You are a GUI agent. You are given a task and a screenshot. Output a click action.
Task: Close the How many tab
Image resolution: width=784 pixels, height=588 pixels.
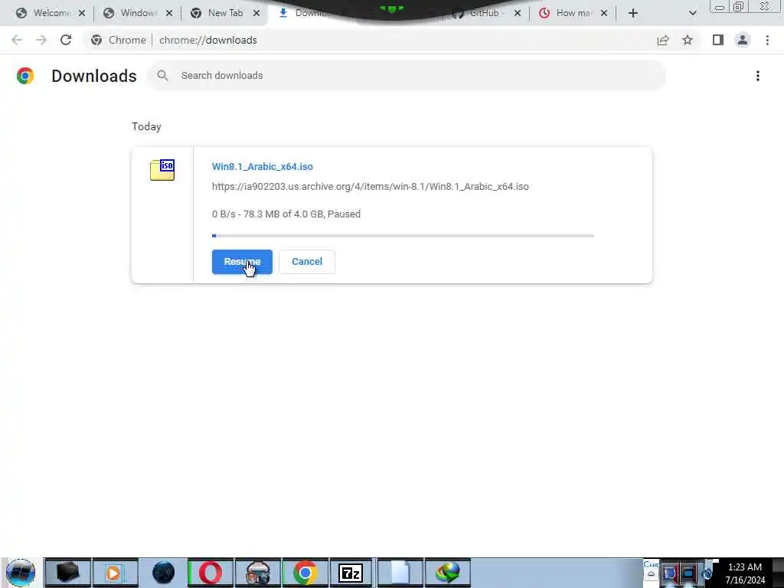[604, 13]
